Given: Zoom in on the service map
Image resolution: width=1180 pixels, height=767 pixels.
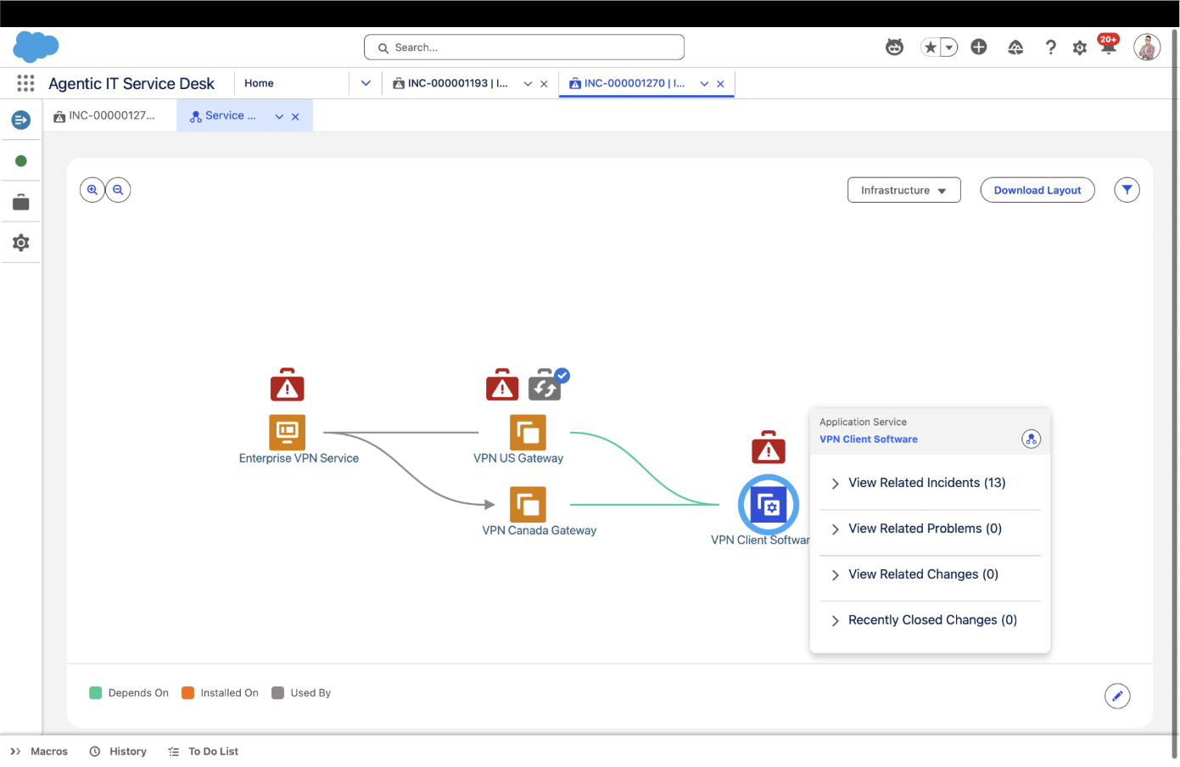Looking at the screenshot, I should (92, 190).
